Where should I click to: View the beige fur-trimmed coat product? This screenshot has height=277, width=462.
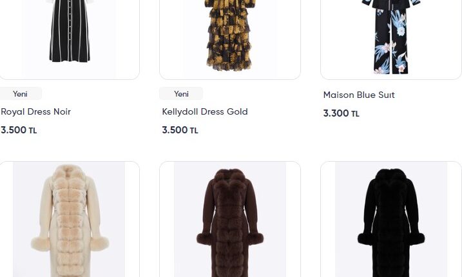69,219
